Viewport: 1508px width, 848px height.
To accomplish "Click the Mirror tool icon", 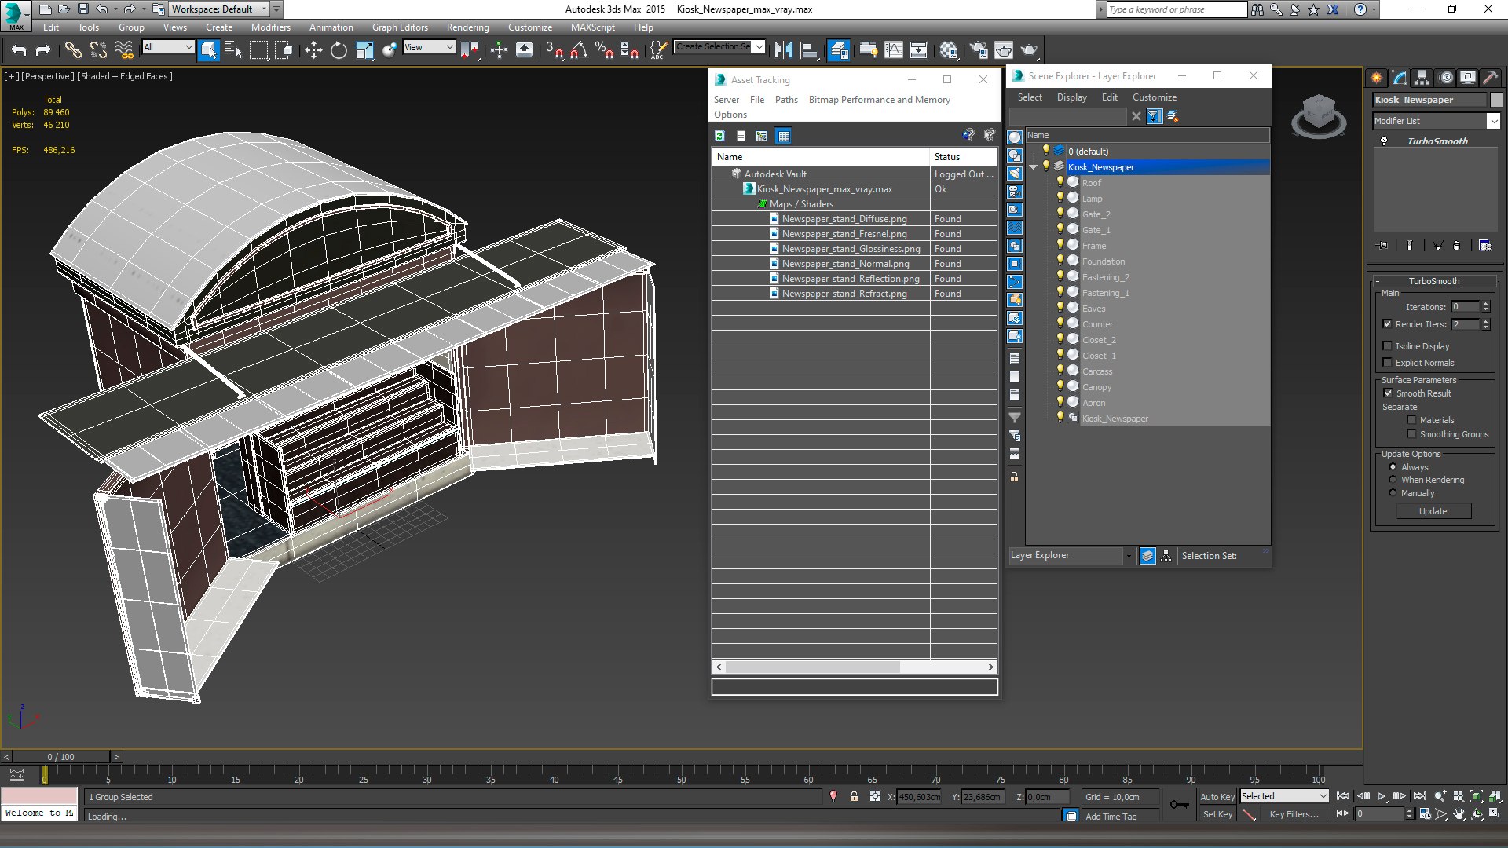I will pyautogui.click(x=783, y=50).
